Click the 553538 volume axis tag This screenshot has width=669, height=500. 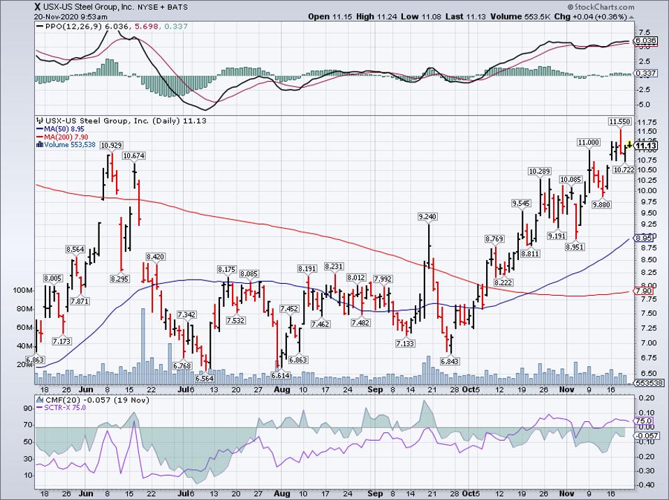(649, 384)
